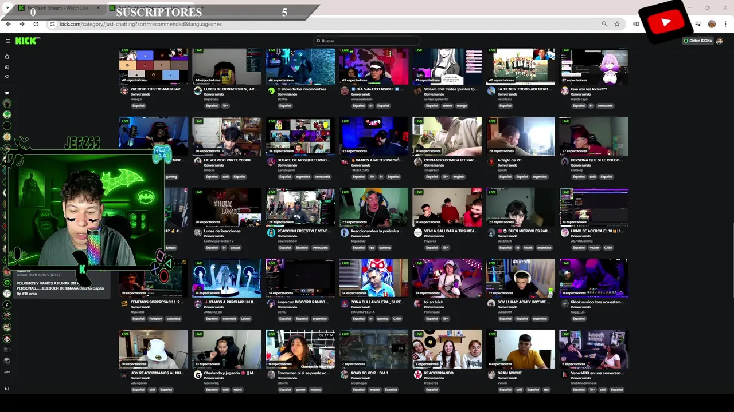Open Chrome tab search dropdown
This screenshot has width=734, height=412.
coord(7,8)
